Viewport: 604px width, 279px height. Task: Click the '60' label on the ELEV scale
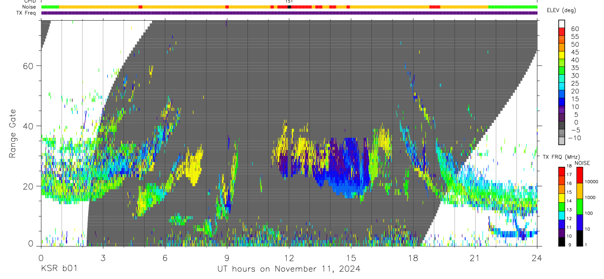point(574,29)
